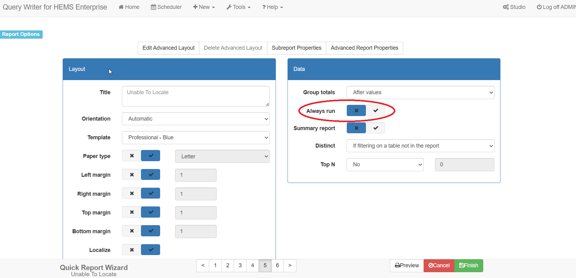
Task: Go to wizard page 3
Action: (x=240, y=266)
